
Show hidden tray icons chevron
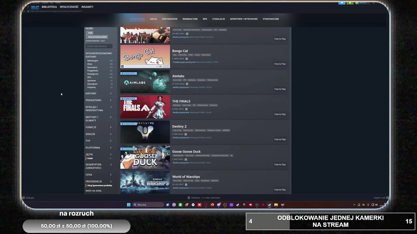click(354, 205)
